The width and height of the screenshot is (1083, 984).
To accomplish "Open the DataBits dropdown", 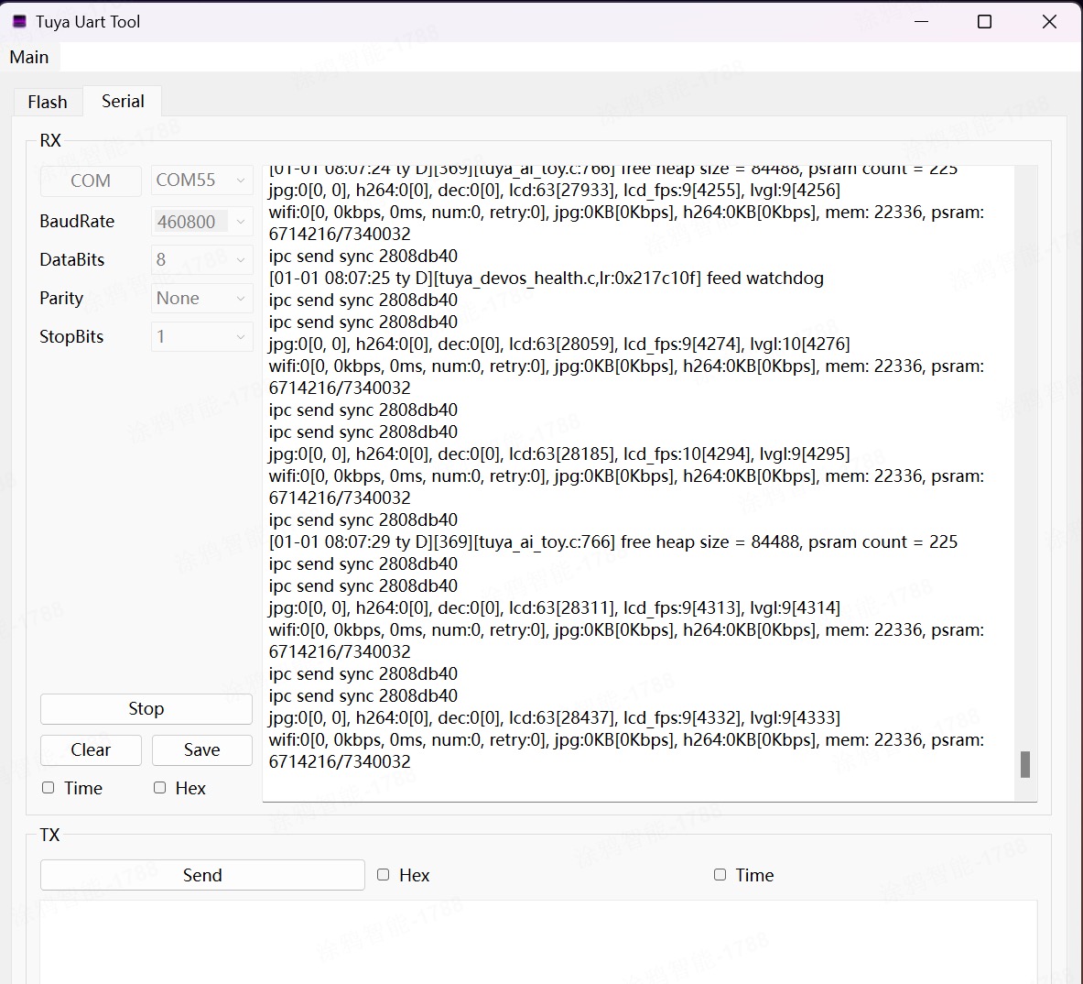I will click(x=201, y=260).
